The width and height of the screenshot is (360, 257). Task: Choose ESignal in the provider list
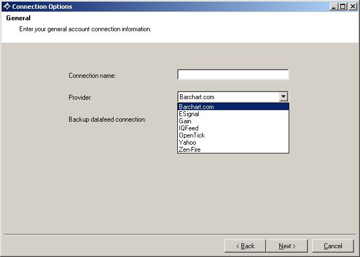point(233,114)
